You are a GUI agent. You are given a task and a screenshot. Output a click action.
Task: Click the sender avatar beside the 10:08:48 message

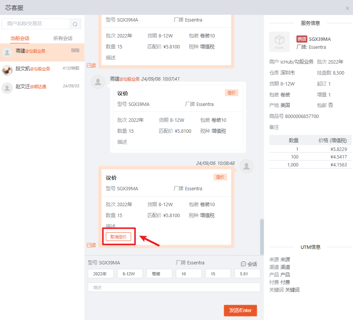point(246,166)
